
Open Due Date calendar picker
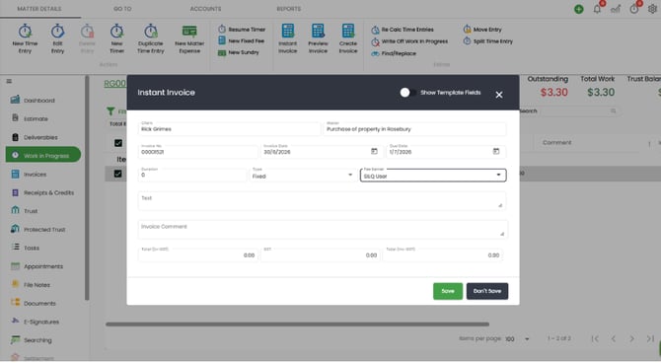[x=496, y=151]
